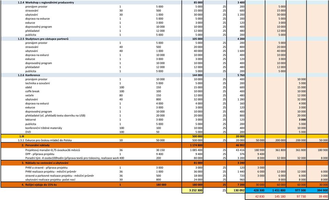Click the 36 000 cell
329x200 pixels.
pos(198,172)
